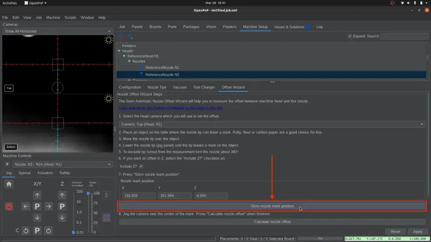Collapse the Heads tree node
Image resolution: width=431 pixels, height=242 pixels.
point(119,51)
